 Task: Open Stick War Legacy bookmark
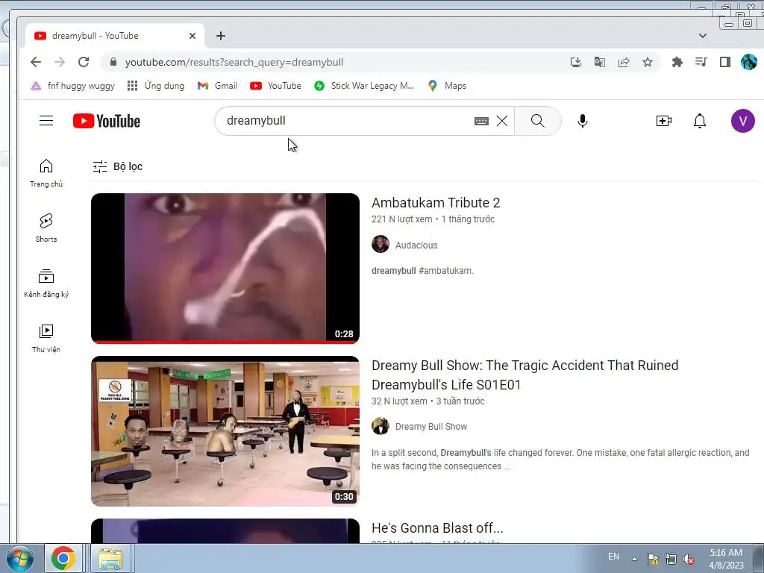click(x=364, y=86)
